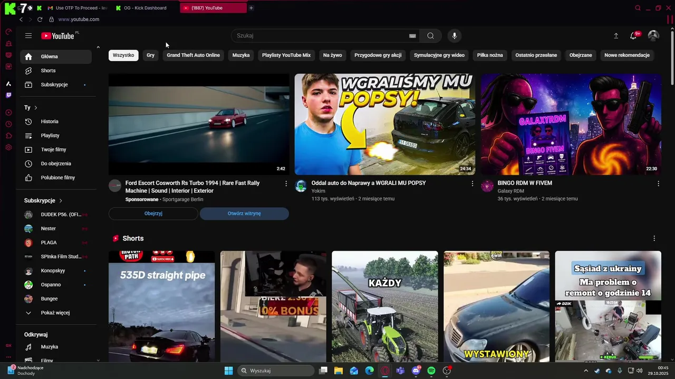675x379 pixels.
Task: Select Nowe rekomendacje chip
Action: [x=627, y=55]
